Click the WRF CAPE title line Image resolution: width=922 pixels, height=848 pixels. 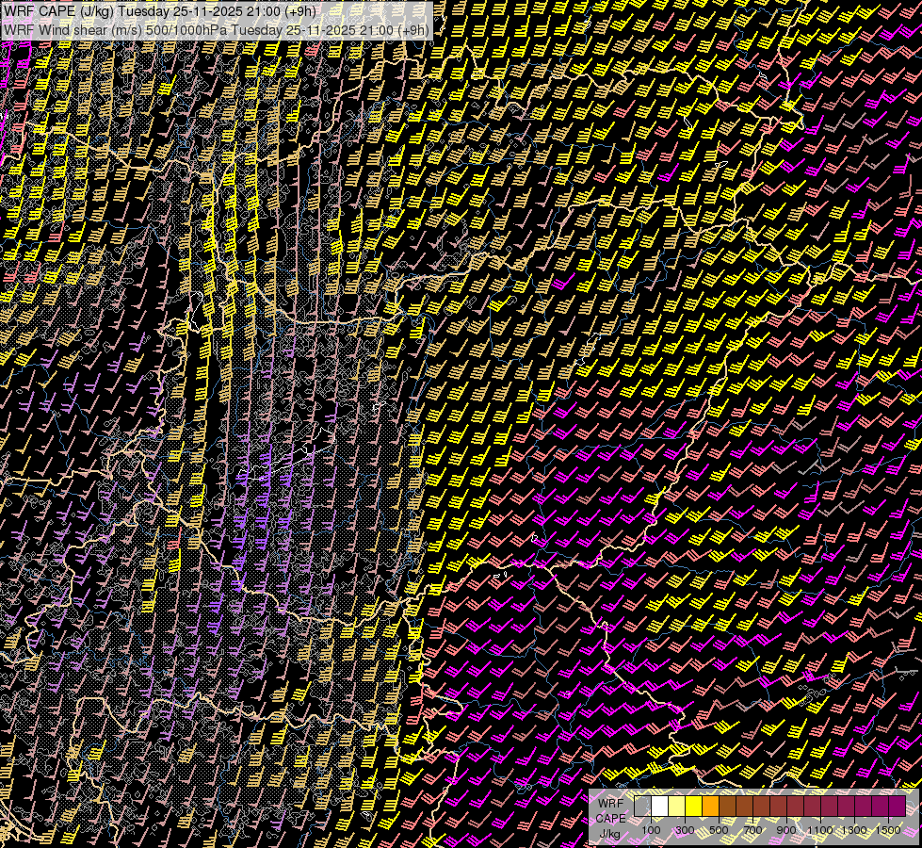160,11
